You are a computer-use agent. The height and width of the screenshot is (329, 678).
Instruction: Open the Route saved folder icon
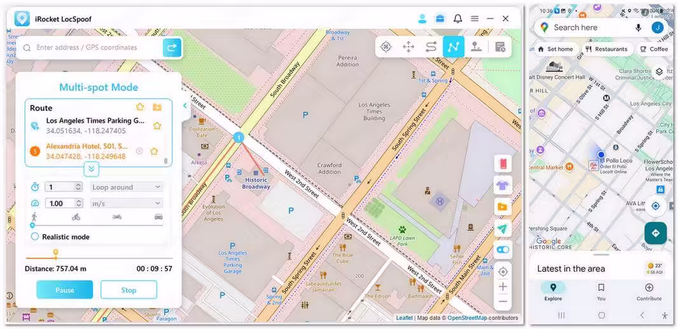point(157,107)
